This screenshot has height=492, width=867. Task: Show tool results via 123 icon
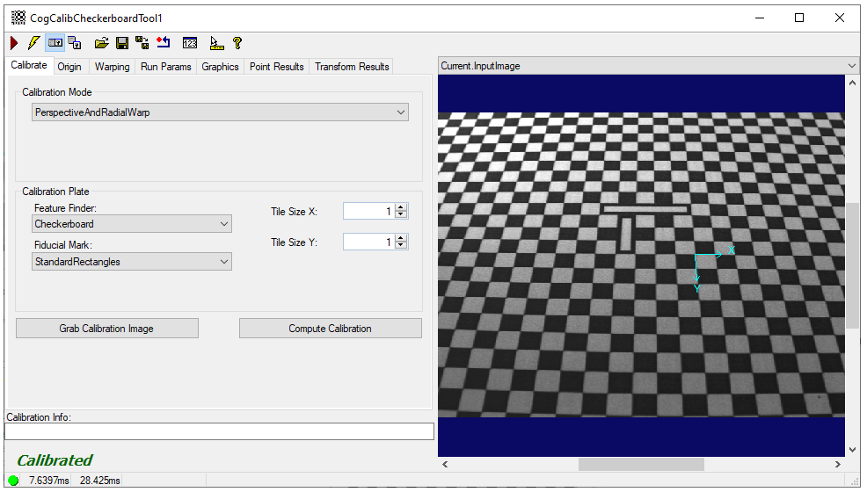(x=190, y=42)
